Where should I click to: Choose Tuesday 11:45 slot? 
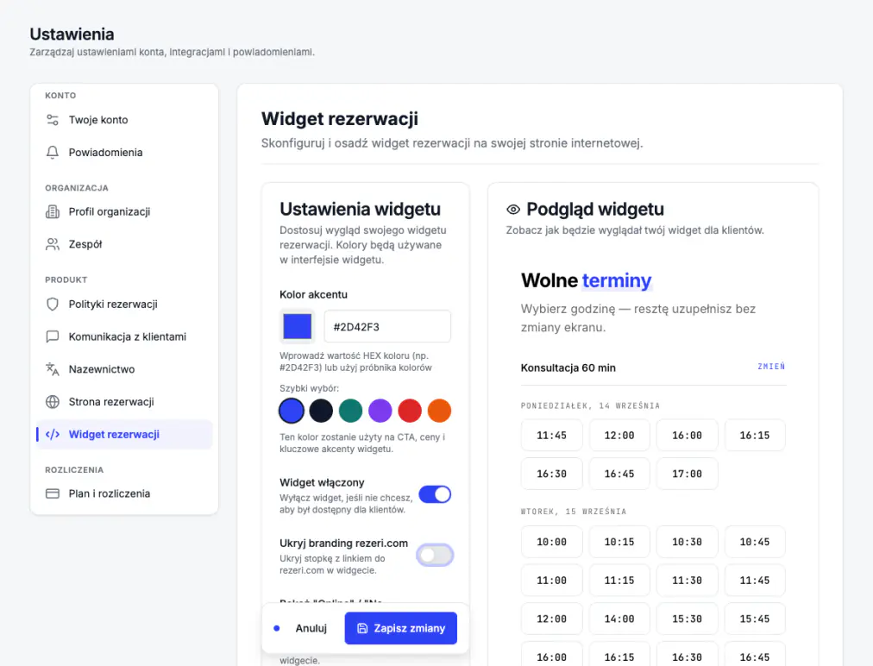(755, 581)
